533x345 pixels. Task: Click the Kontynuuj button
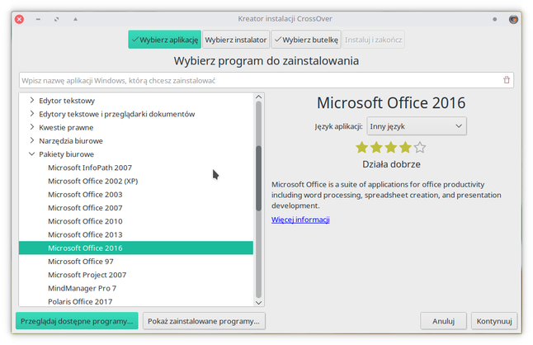494,321
